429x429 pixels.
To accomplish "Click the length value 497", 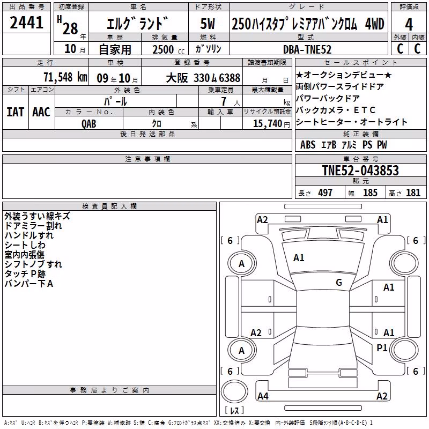I will click(x=325, y=193).
